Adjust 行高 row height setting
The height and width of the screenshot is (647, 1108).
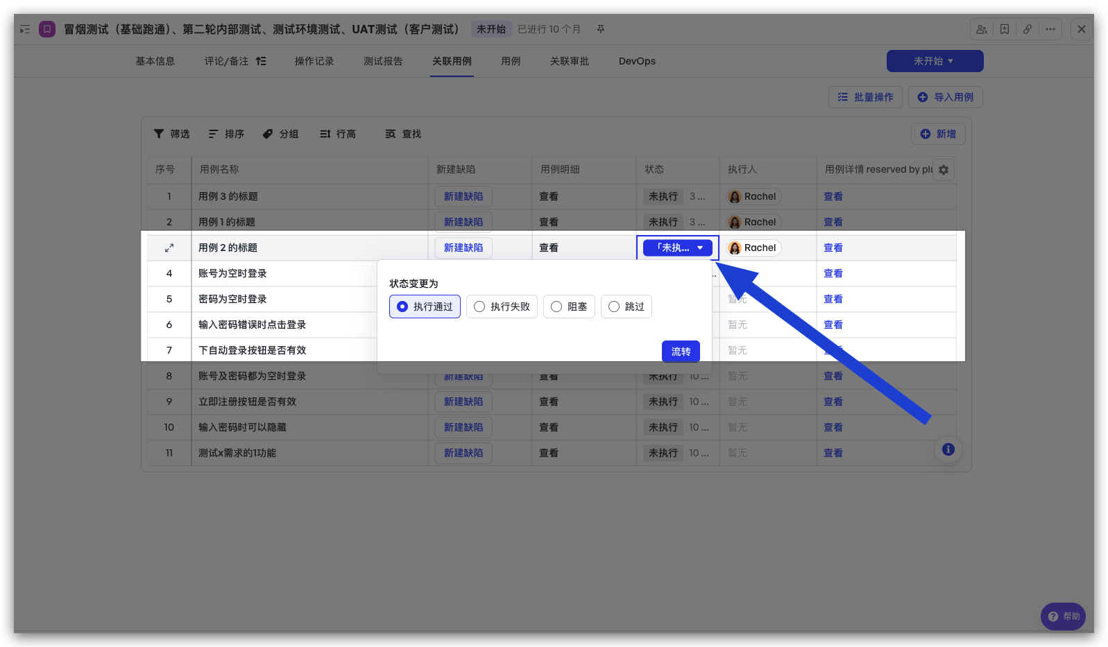[338, 134]
